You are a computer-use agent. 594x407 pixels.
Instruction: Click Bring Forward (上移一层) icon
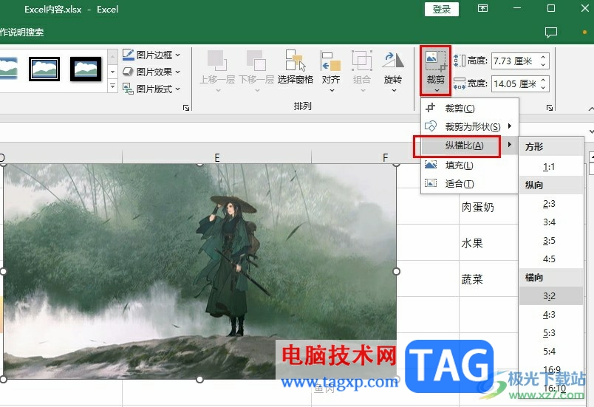click(217, 61)
